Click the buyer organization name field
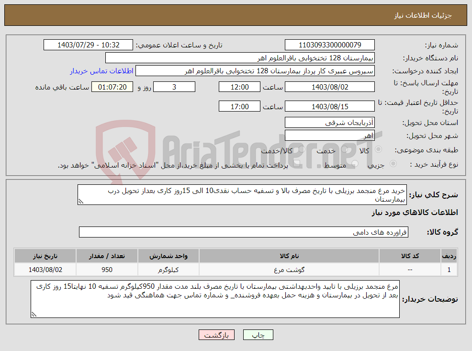The image size is (472, 351). coord(240,58)
